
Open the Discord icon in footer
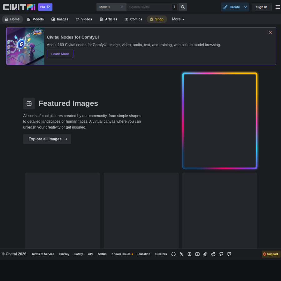[173, 254]
